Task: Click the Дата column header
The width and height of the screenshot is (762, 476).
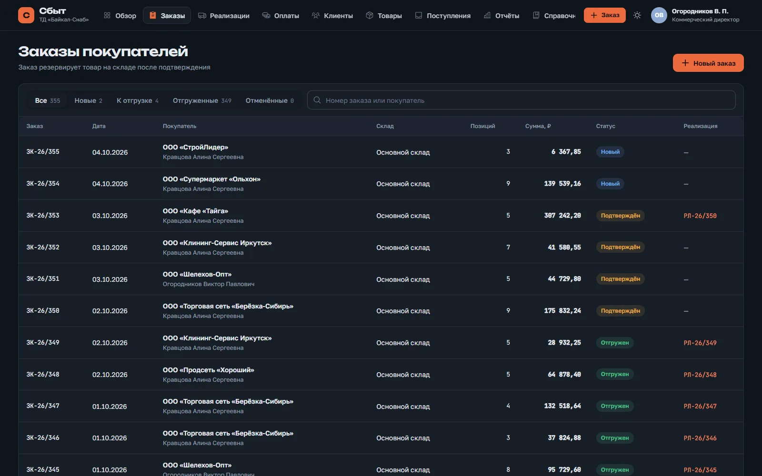Action: click(99, 126)
